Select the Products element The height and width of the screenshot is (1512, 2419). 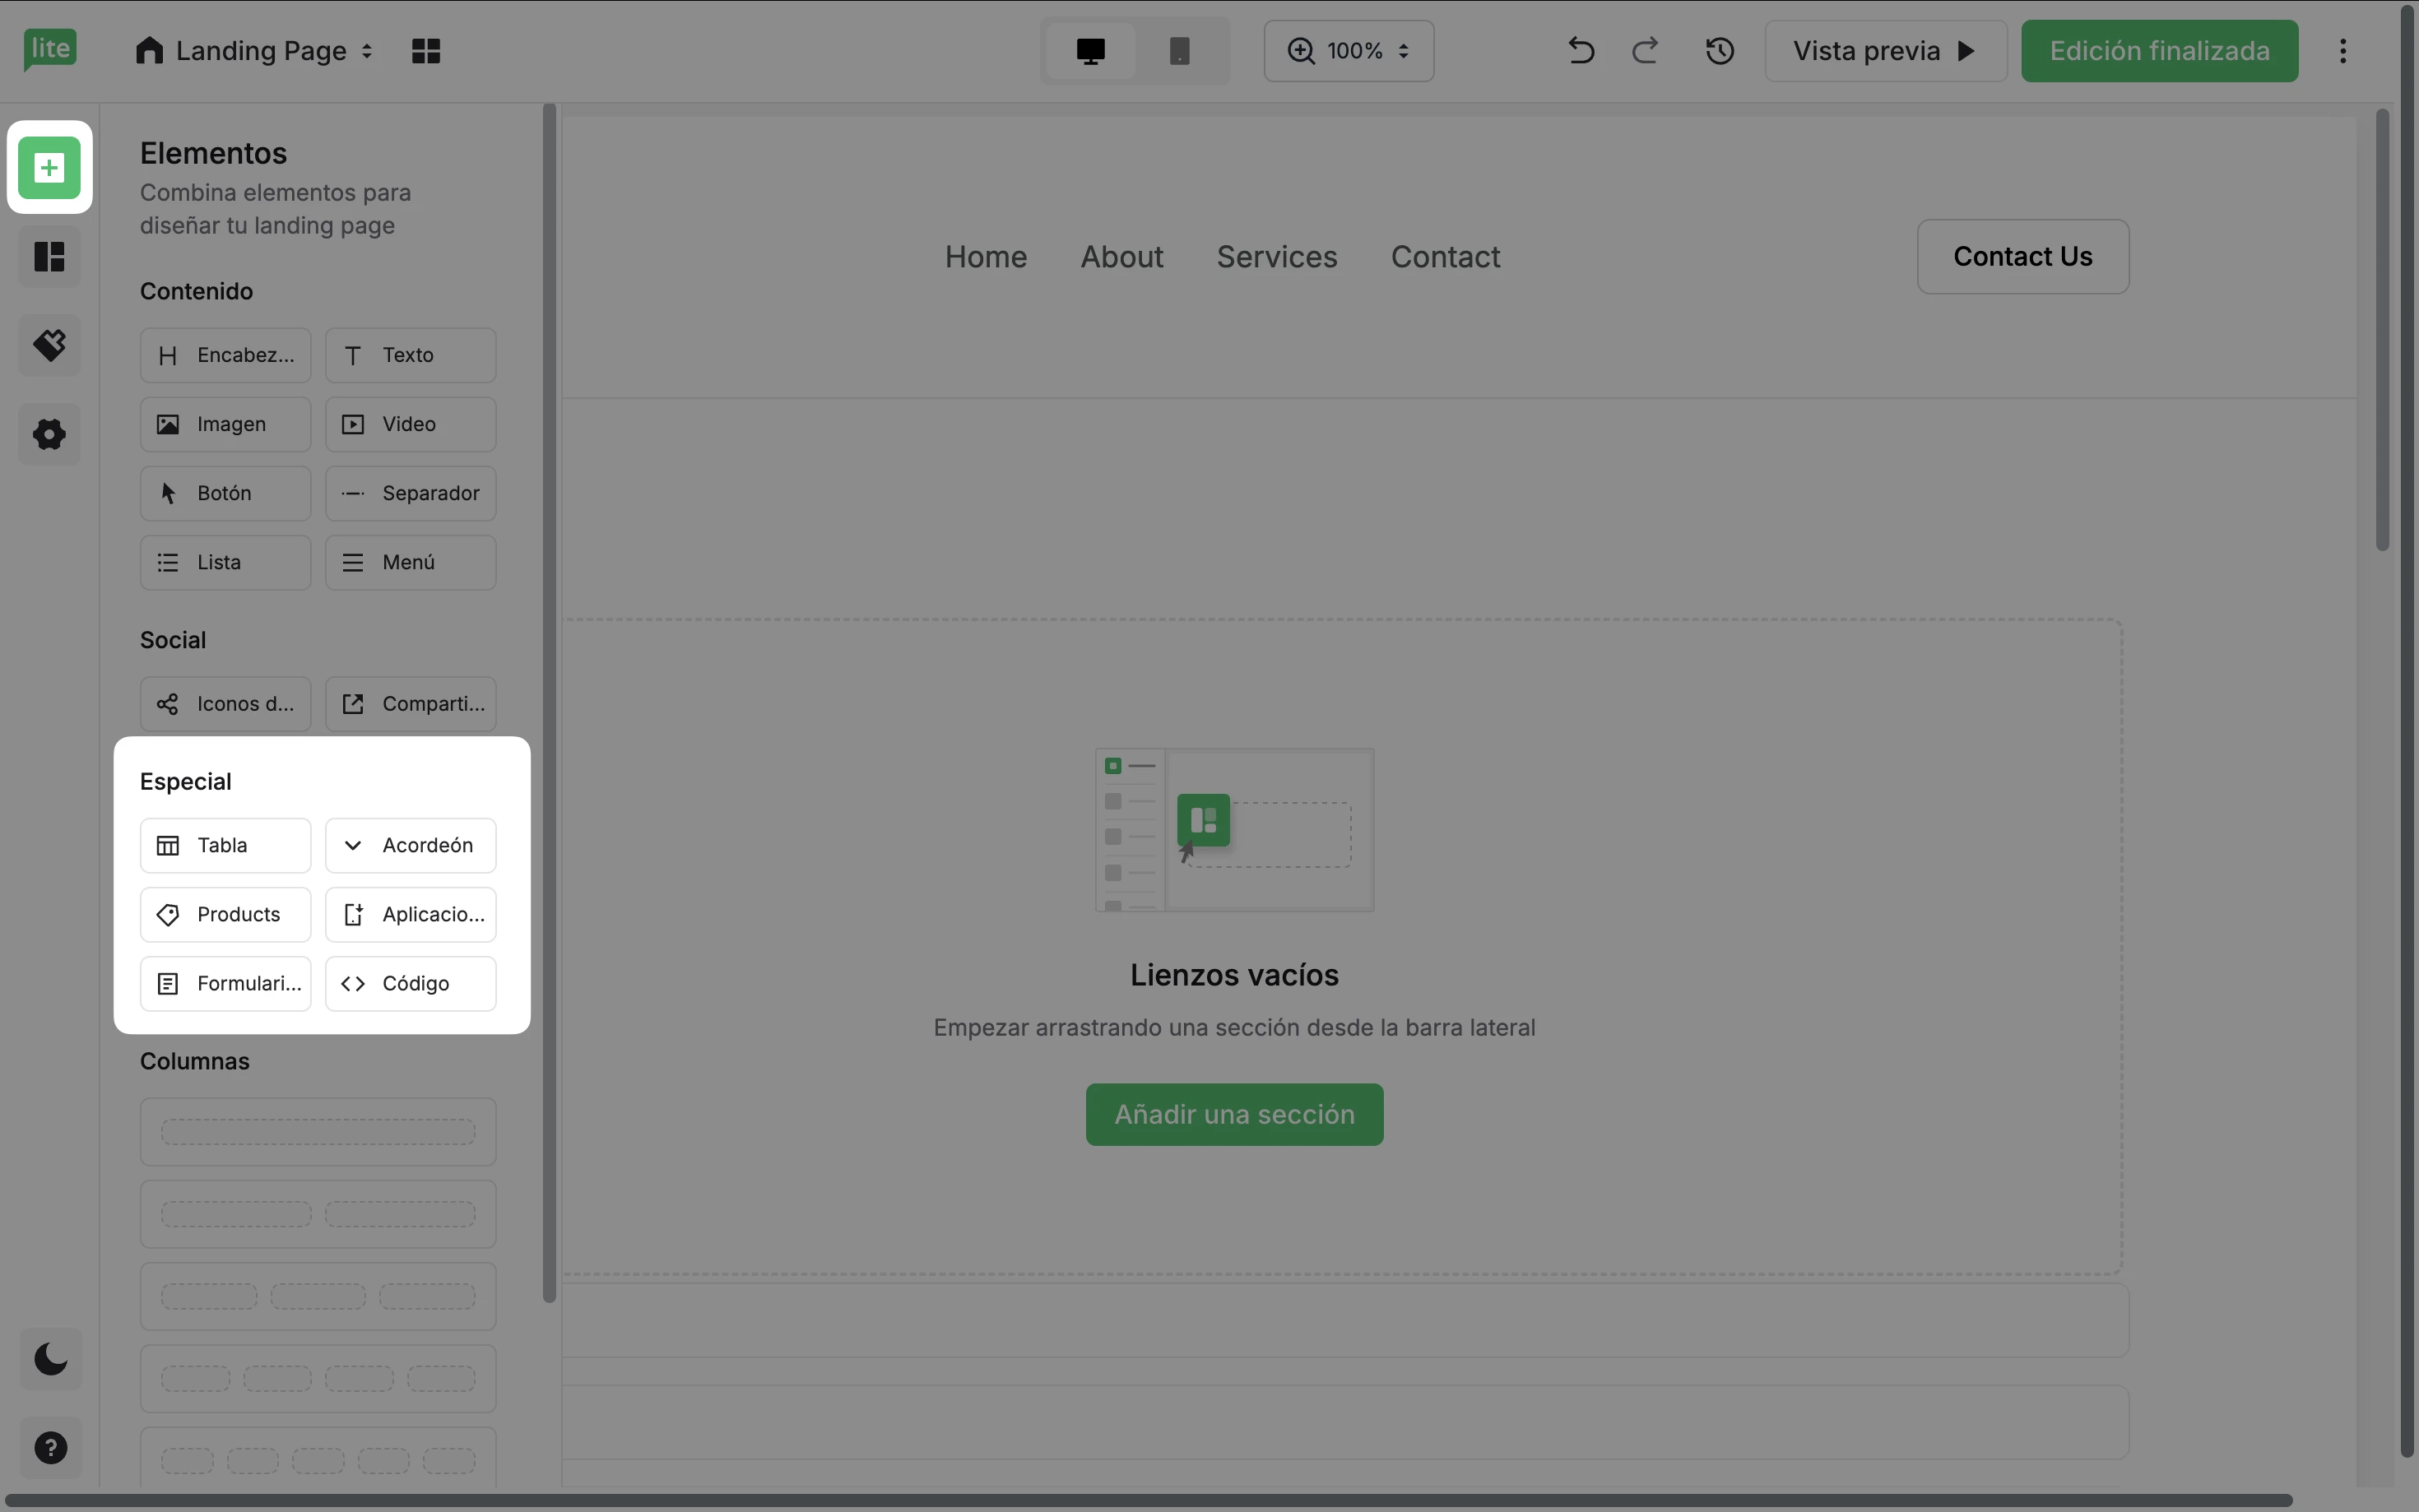tap(225, 914)
